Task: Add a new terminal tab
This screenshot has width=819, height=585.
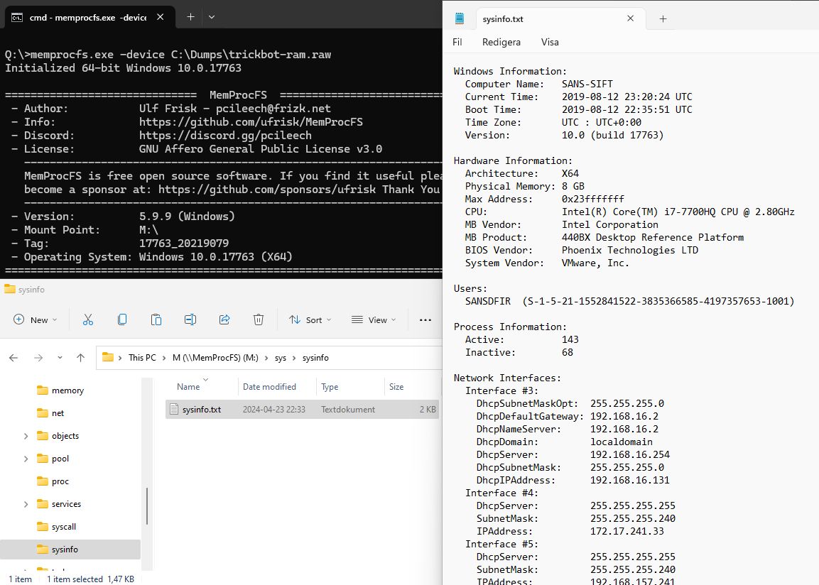Action: [x=190, y=17]
